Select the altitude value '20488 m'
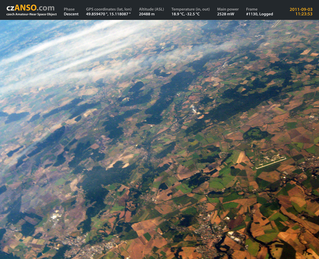The image size is (319, 259). pos(147,14)
